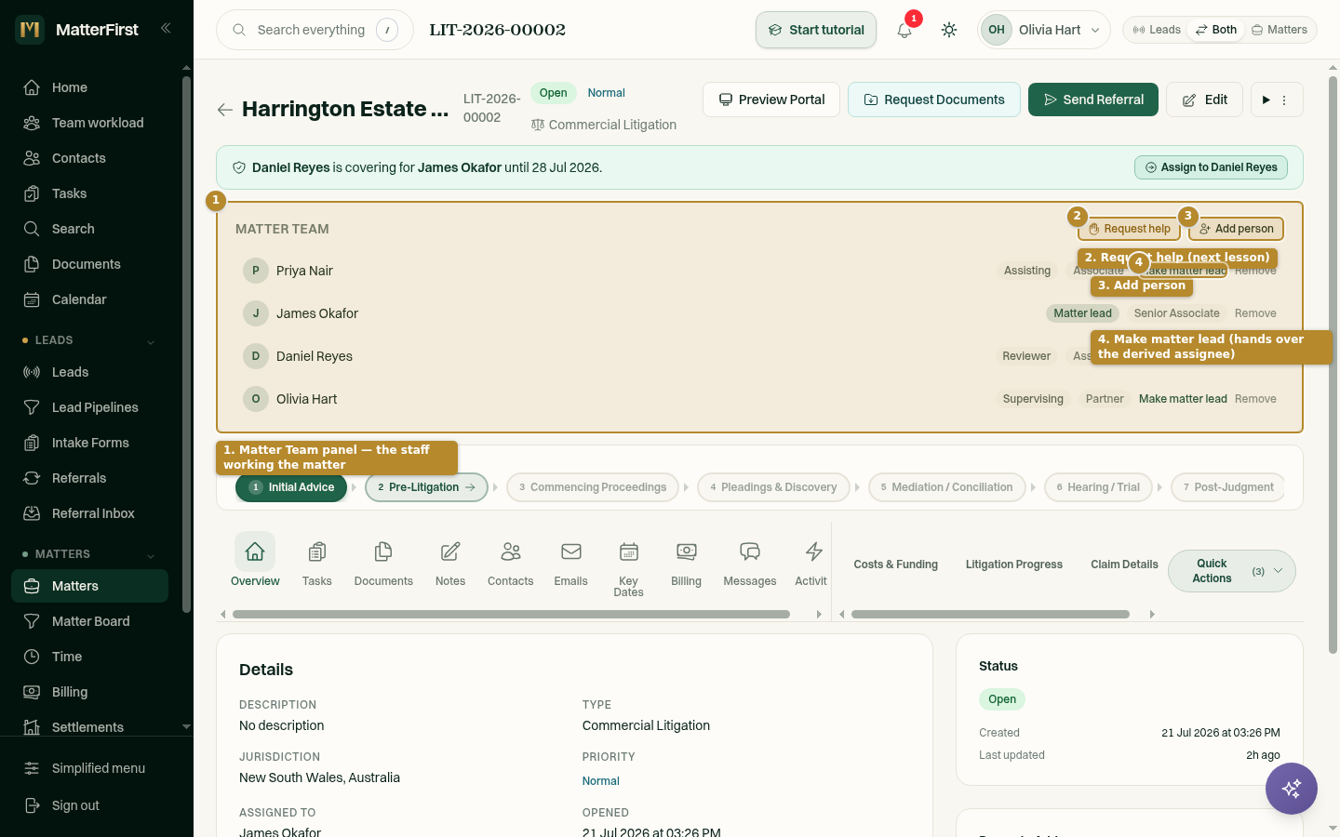
Task: Open Leads list in sidebar
Action: pos(89,372)
